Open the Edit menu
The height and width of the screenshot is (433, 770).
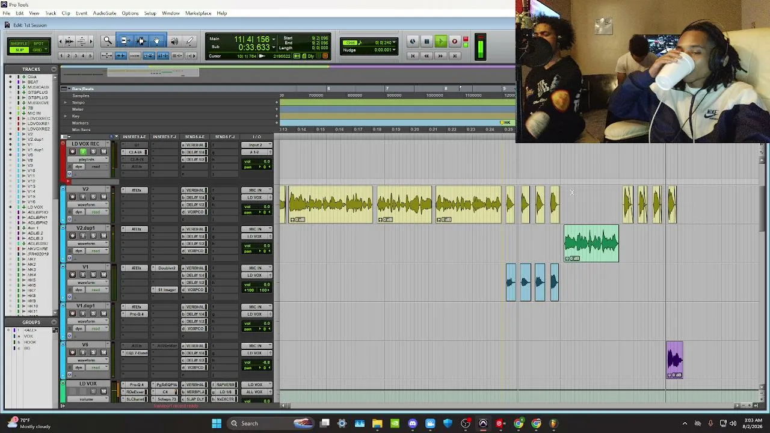click(x=20, y=13)
